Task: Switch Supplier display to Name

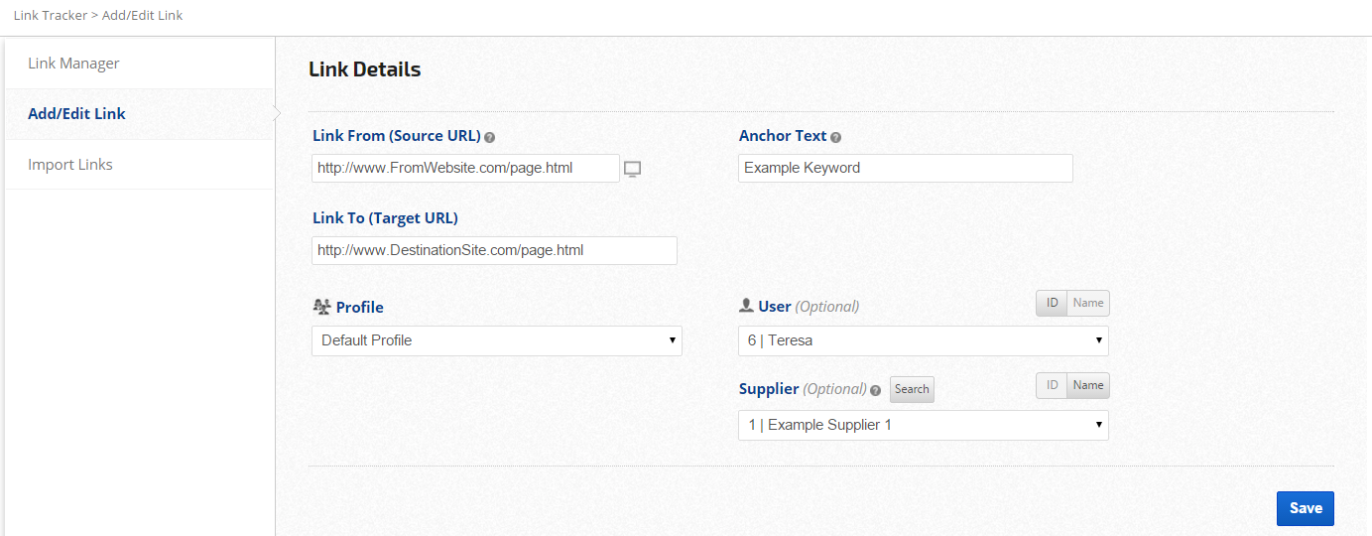Action: tap(1088, 385)
